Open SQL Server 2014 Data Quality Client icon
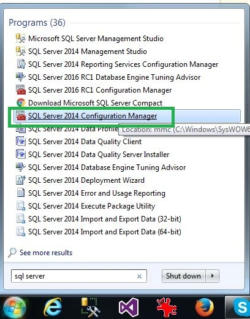Image resolution: width=250 pixels, height=319 pixels. (x=21, y=141)
